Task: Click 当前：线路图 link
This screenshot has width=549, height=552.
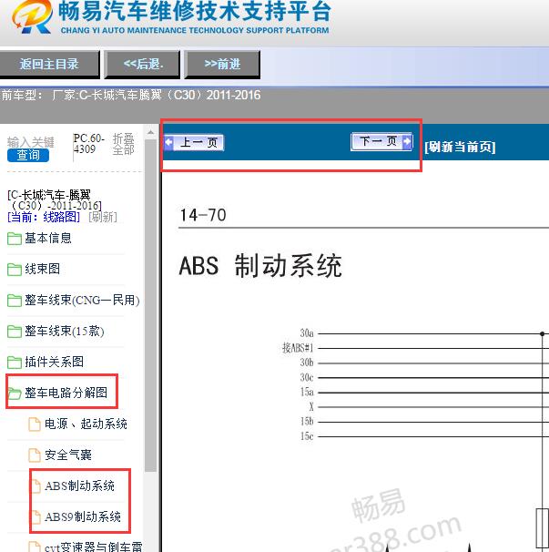Action: coord(44,217)
